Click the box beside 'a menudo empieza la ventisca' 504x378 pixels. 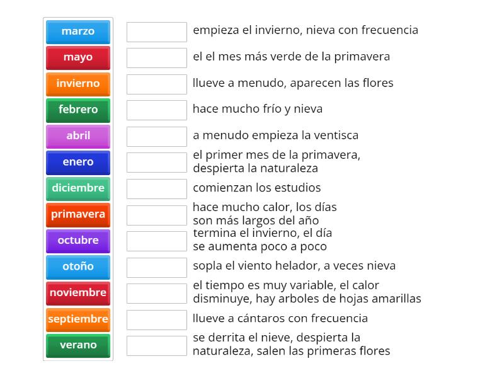point(156,135)
